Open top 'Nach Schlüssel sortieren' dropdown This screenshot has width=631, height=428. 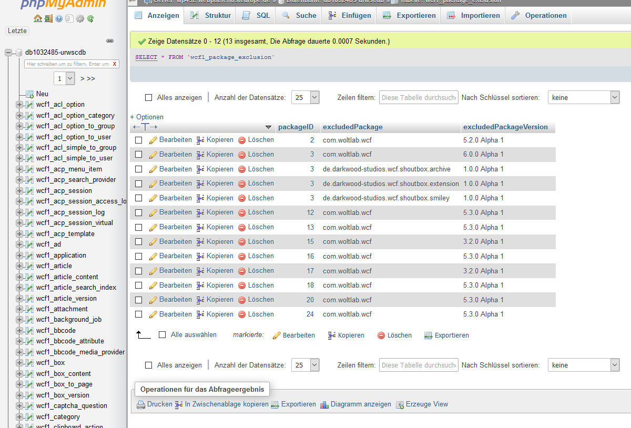click(584, 97)
